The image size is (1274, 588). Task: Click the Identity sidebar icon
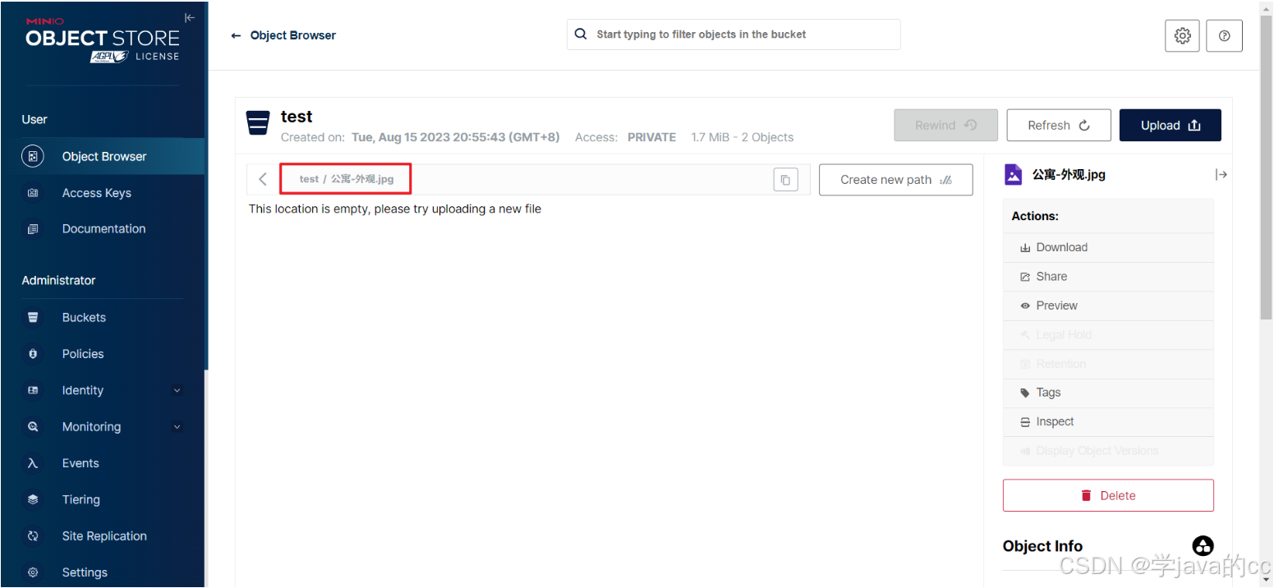(x=33, y=390)
